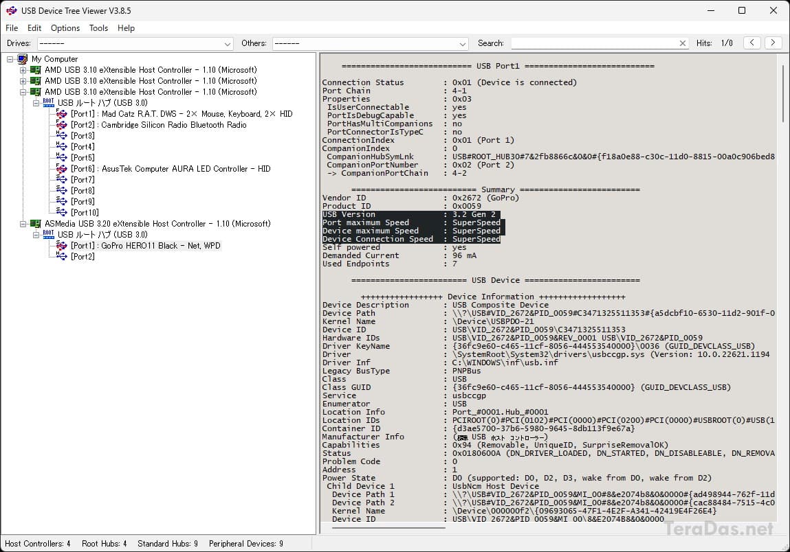
Task: Click 'Peripheral Devices: 9' in status bar
Action: point(246,544)
